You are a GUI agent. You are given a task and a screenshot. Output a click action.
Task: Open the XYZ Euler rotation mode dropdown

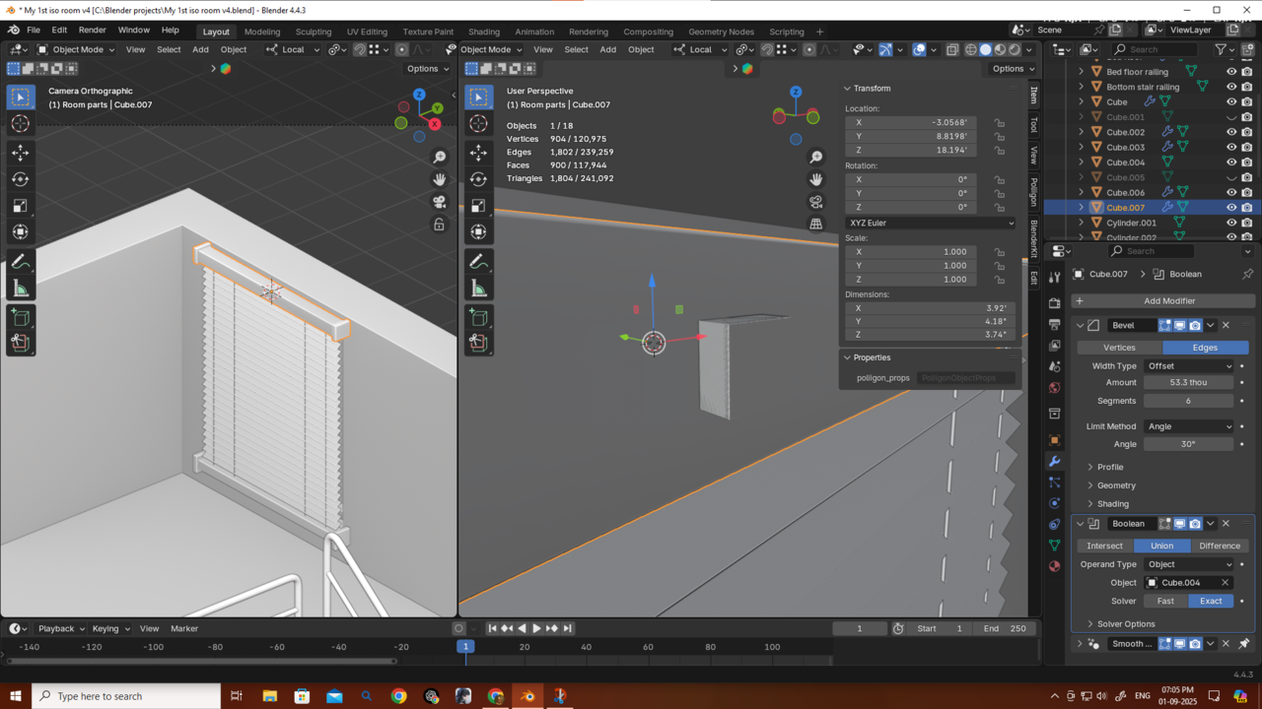[930, 224]
